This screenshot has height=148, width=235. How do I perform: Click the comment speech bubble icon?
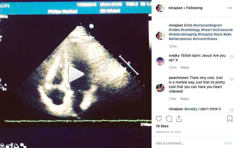(x=169, y=119)
